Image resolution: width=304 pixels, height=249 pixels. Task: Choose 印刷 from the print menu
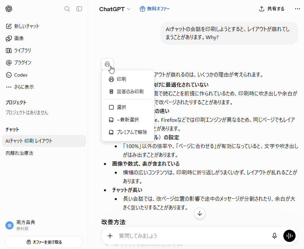click(128, 79)
